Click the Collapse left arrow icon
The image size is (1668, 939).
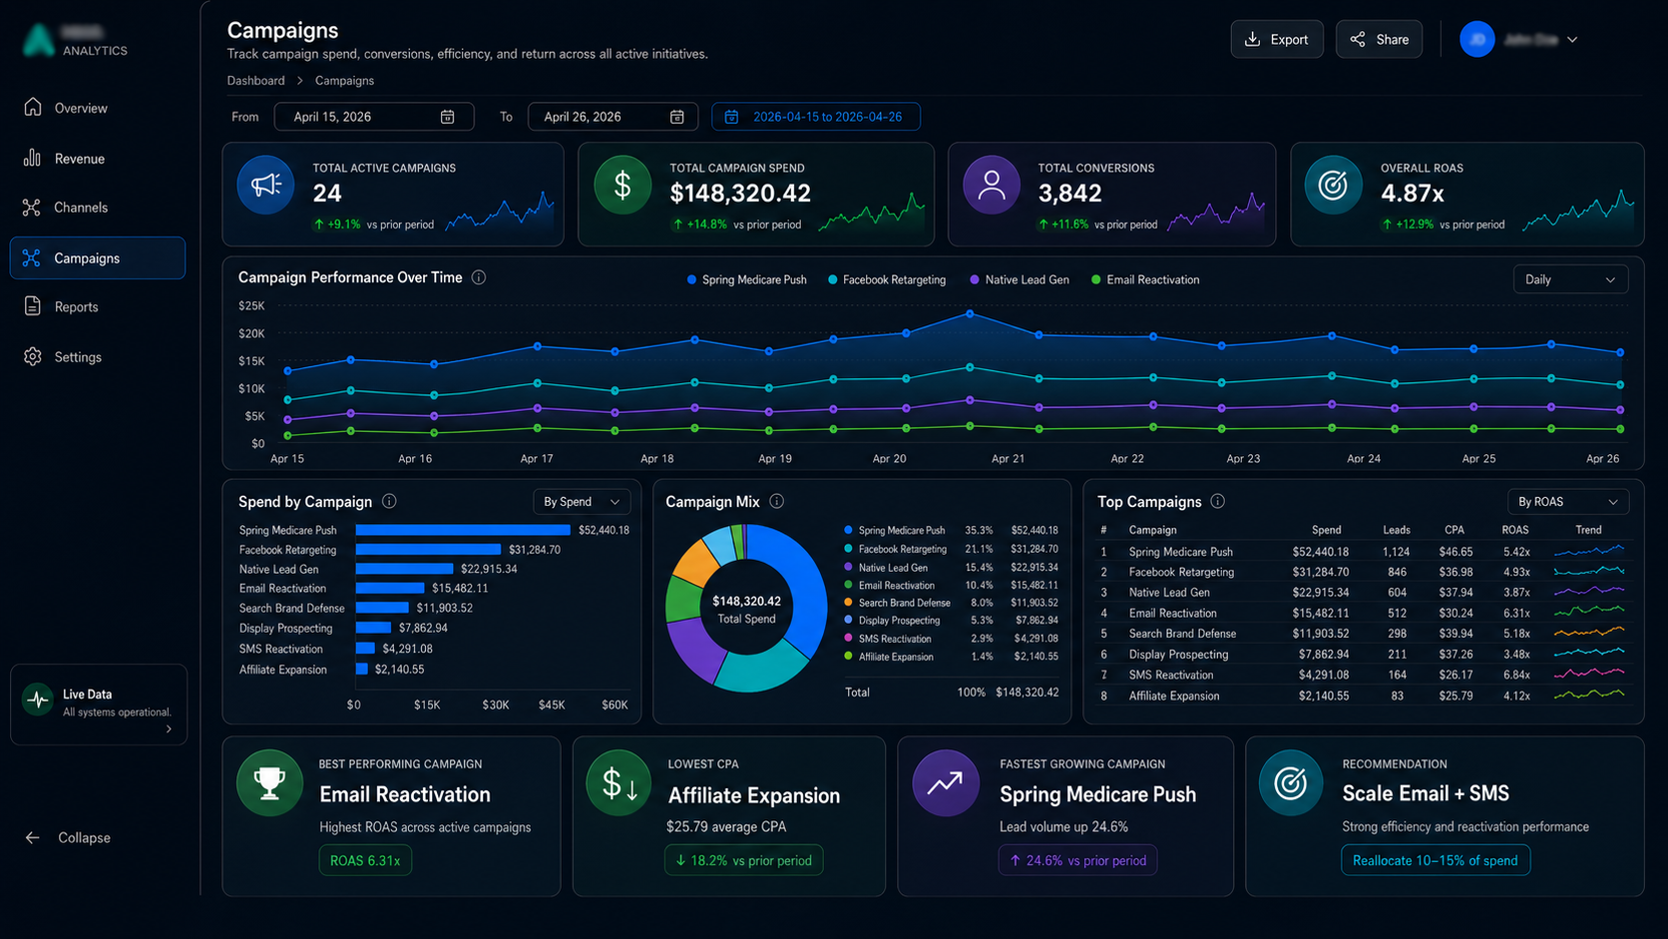[x=32, y=837]
